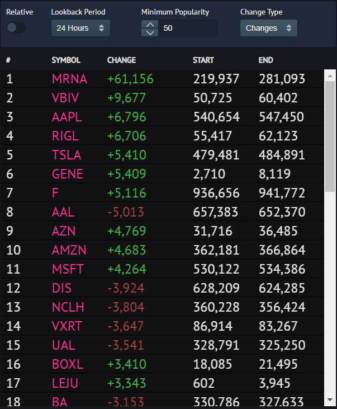The height and width of the screenshot is (409, 337).
Task: Click the -5,013 change value
Action: pos(126,212)
